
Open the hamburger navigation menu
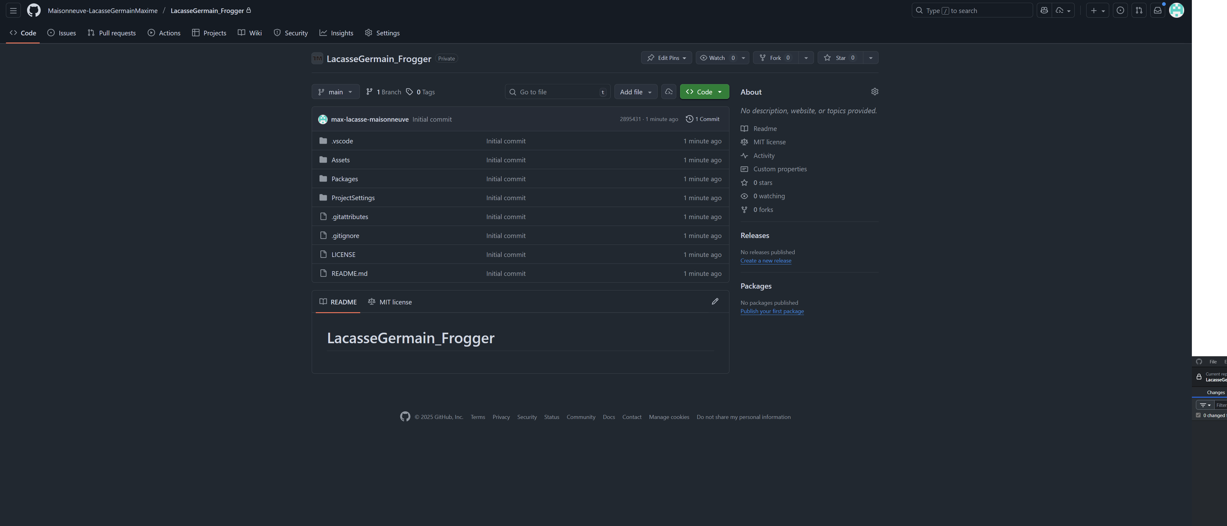click(x=13, y=11)
